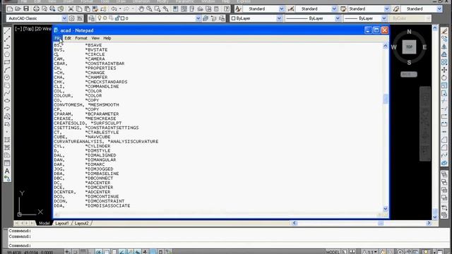Click the ByLayer color swatch box
Image resolution: width=452 pixels, height=254 pixels.
233,18
